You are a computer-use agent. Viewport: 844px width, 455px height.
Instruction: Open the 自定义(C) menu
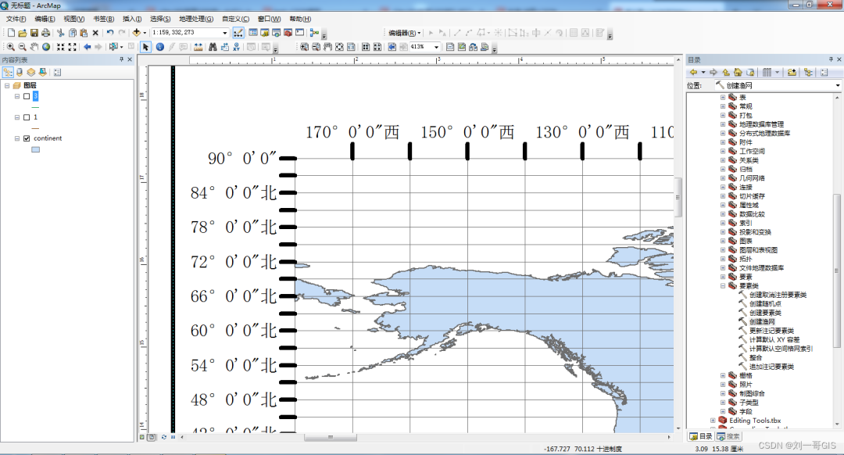click(235, 19)
